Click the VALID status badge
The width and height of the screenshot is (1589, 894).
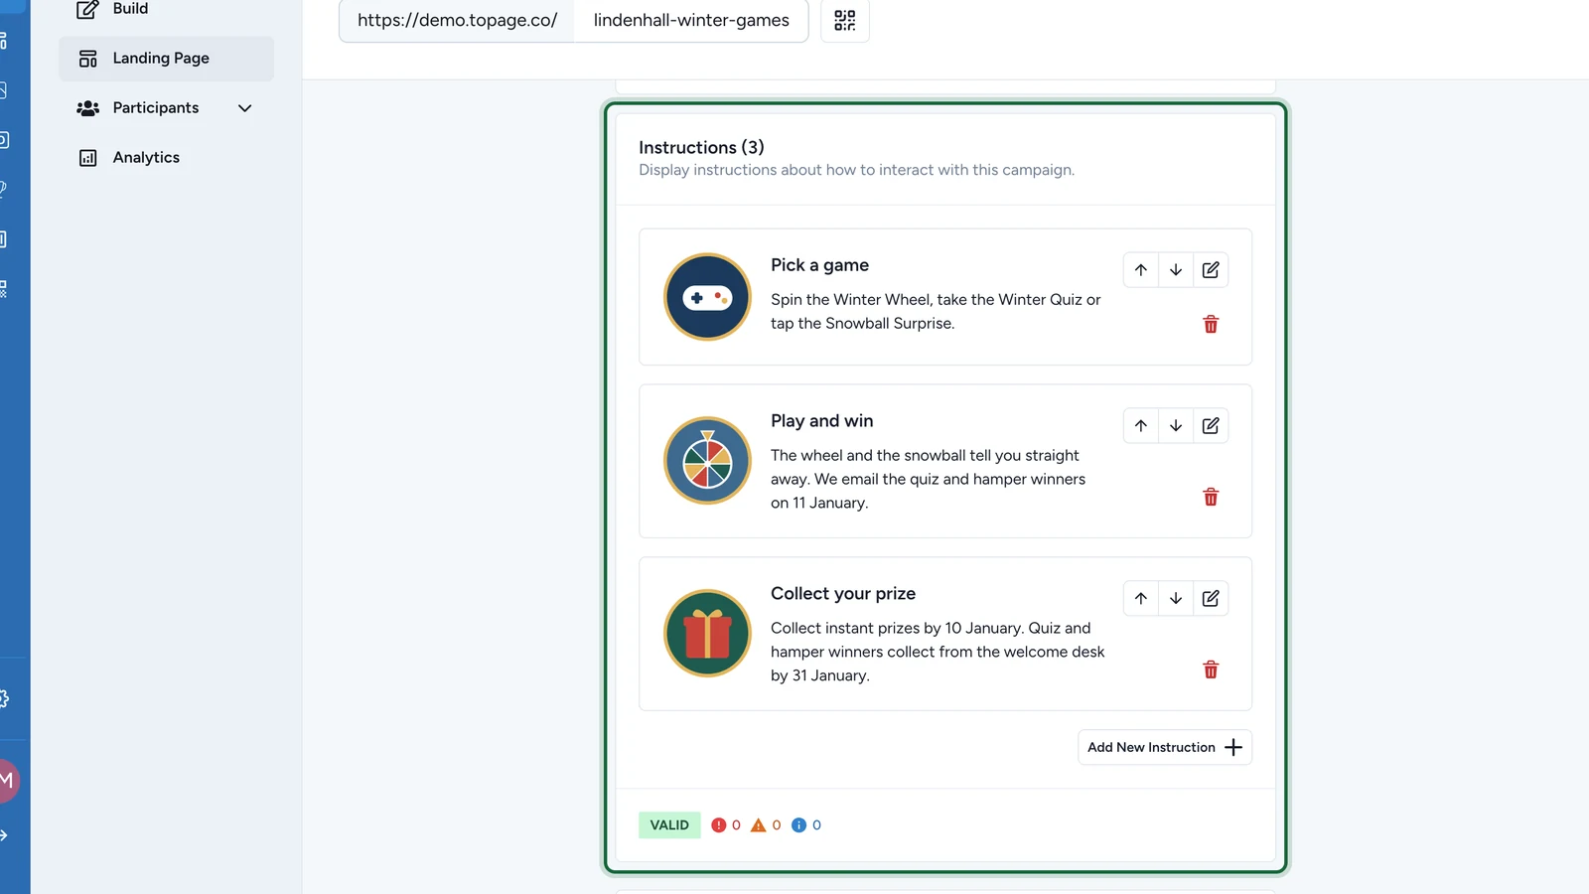669,825
